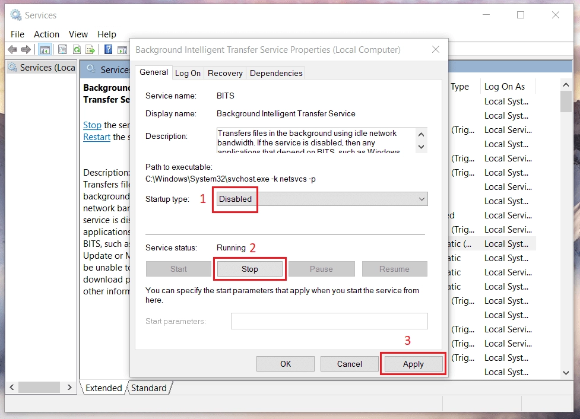580x419 pixels.
Task: Click the left pane scroll-right arrow
Action: click(x=69, y=387)
